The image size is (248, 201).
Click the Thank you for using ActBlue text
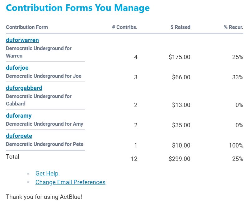pos(44,197)
